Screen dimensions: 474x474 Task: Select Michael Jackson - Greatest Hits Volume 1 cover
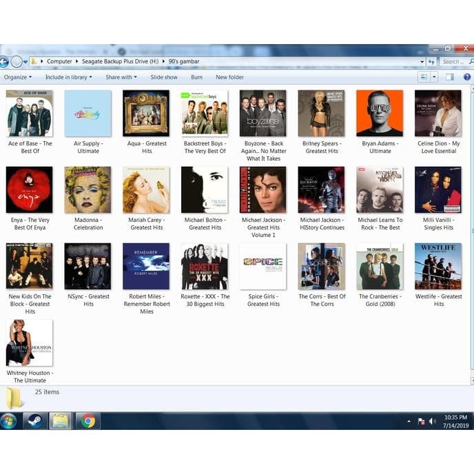(263, 190)
